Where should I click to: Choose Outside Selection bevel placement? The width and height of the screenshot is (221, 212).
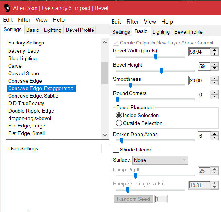coord(139,123)
